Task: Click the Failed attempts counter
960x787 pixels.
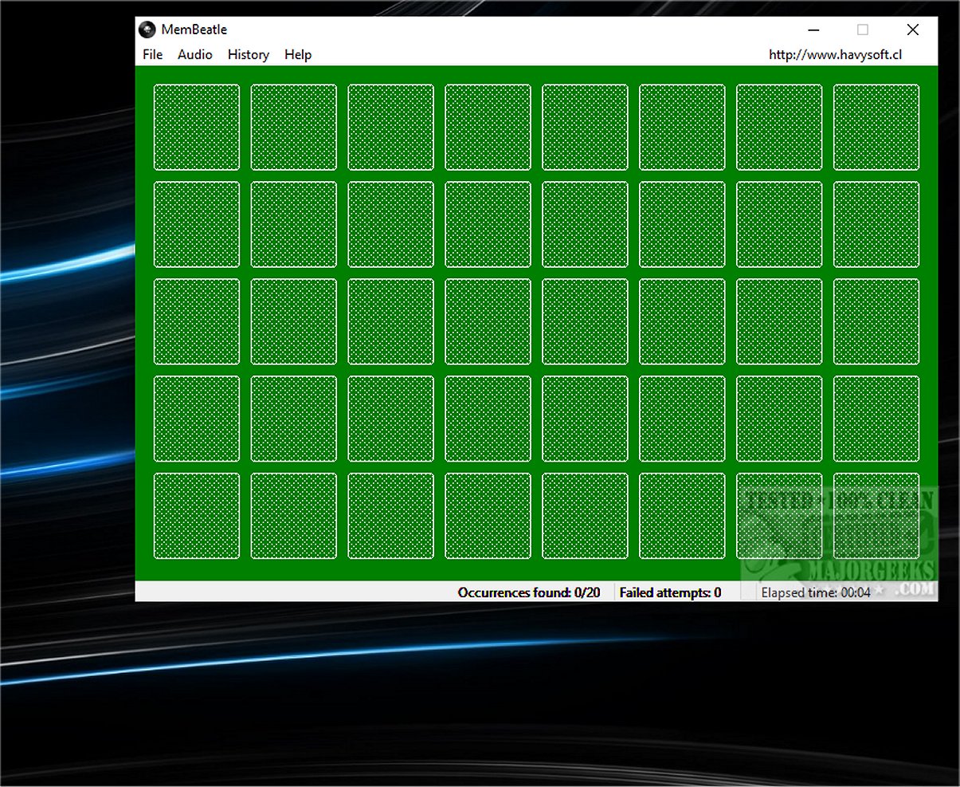Action: [670, 592]
